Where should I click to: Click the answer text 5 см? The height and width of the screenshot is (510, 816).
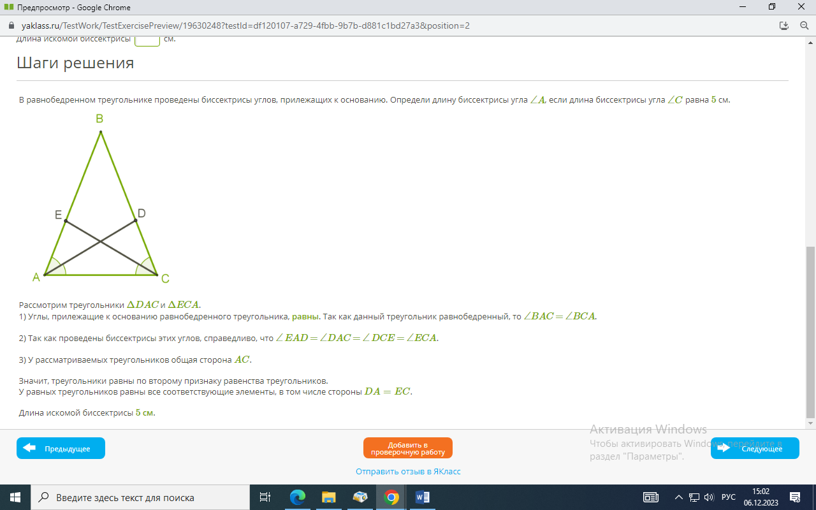(144, 412)
